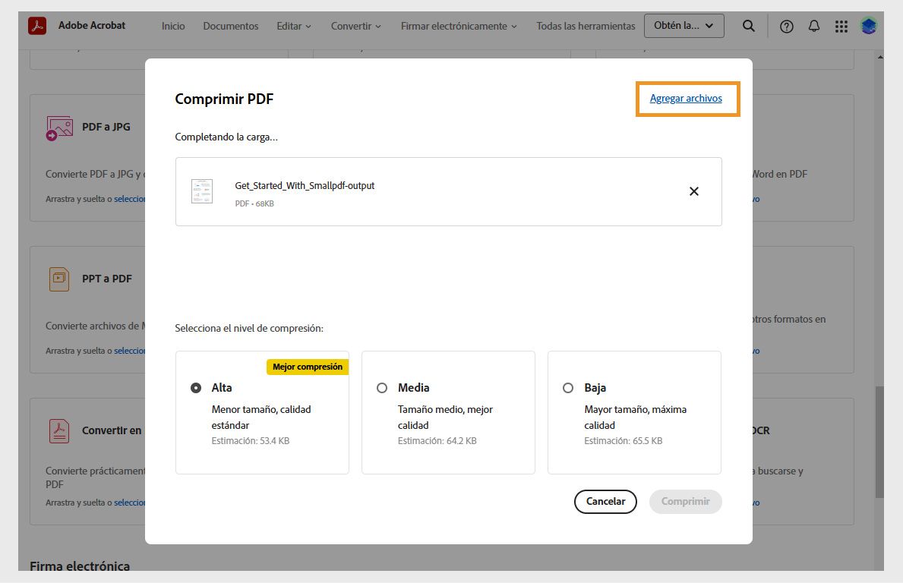Open the Convertir dropdown menu
903x583 pixels.
[x=355, y=26]
